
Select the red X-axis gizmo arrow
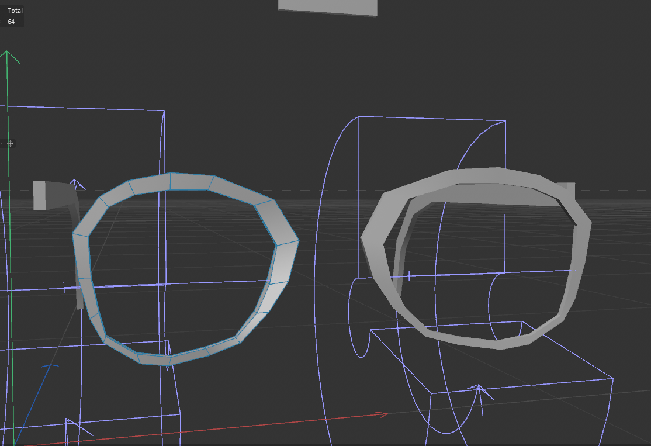click(374, 414)
